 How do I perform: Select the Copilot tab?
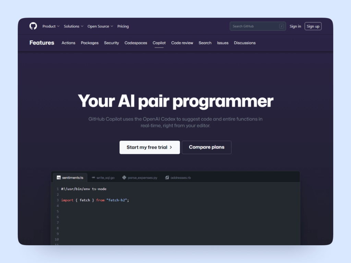(x=159, y=43)
